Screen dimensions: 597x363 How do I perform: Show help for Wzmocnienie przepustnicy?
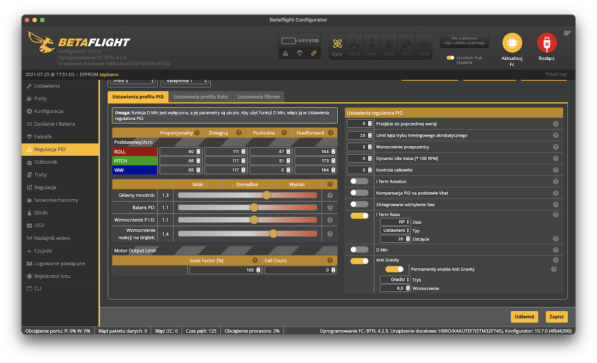click(x=555, y=147)
